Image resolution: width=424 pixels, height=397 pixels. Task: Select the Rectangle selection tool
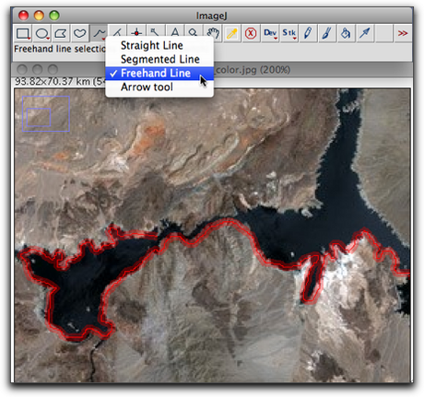[23, 33]
